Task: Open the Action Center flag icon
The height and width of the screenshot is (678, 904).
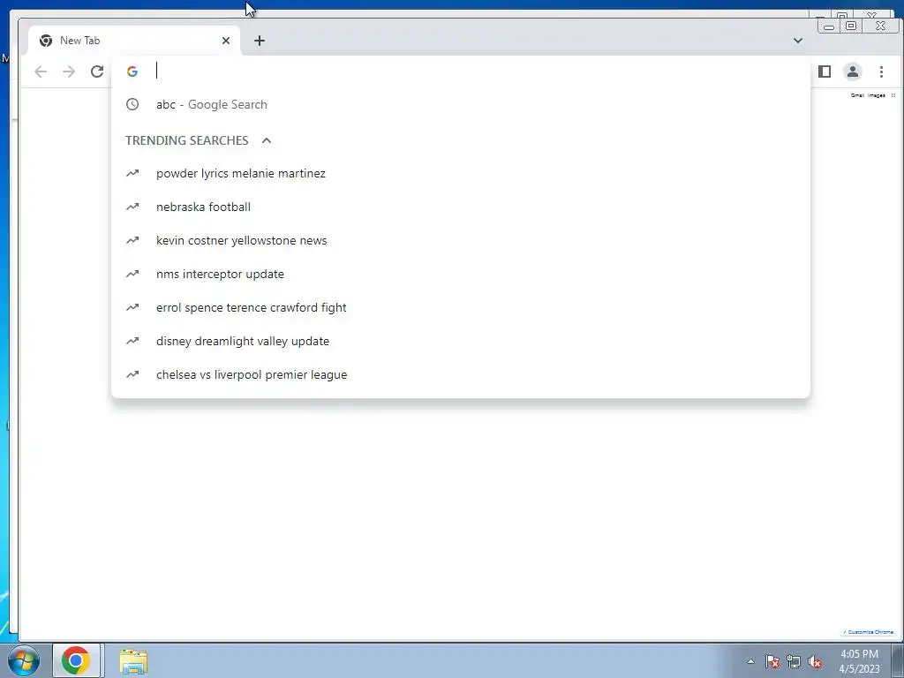Action: pos(772,661)
